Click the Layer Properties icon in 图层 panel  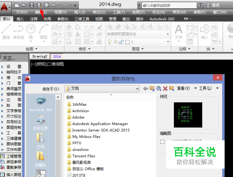pos(110,27)
